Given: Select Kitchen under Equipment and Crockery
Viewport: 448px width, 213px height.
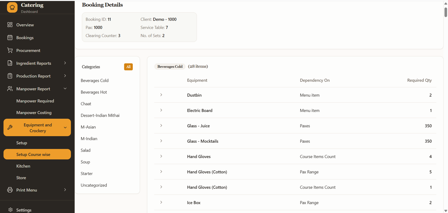Looking at the screenshot, I should pyautogui.click(x=23, y=166).
